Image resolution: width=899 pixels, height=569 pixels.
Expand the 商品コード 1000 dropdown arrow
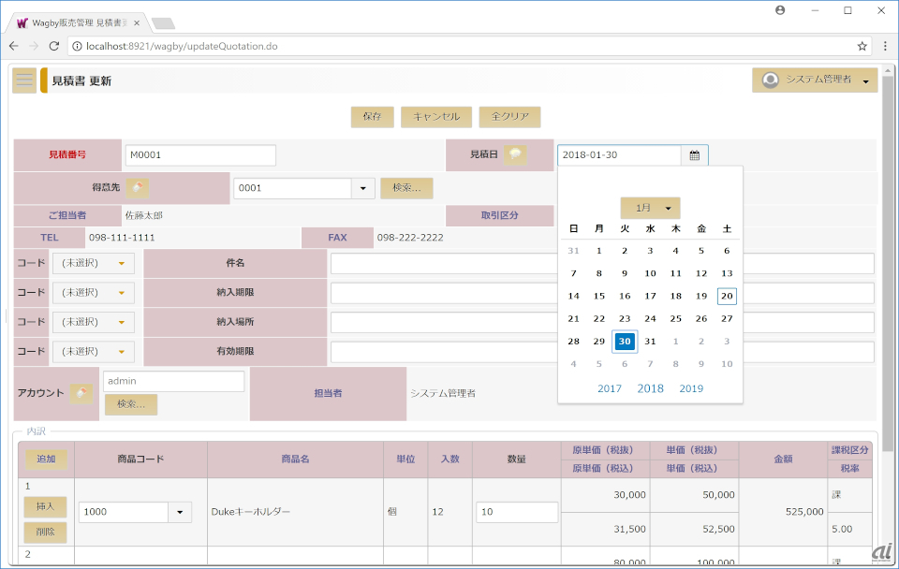(180, 512)
